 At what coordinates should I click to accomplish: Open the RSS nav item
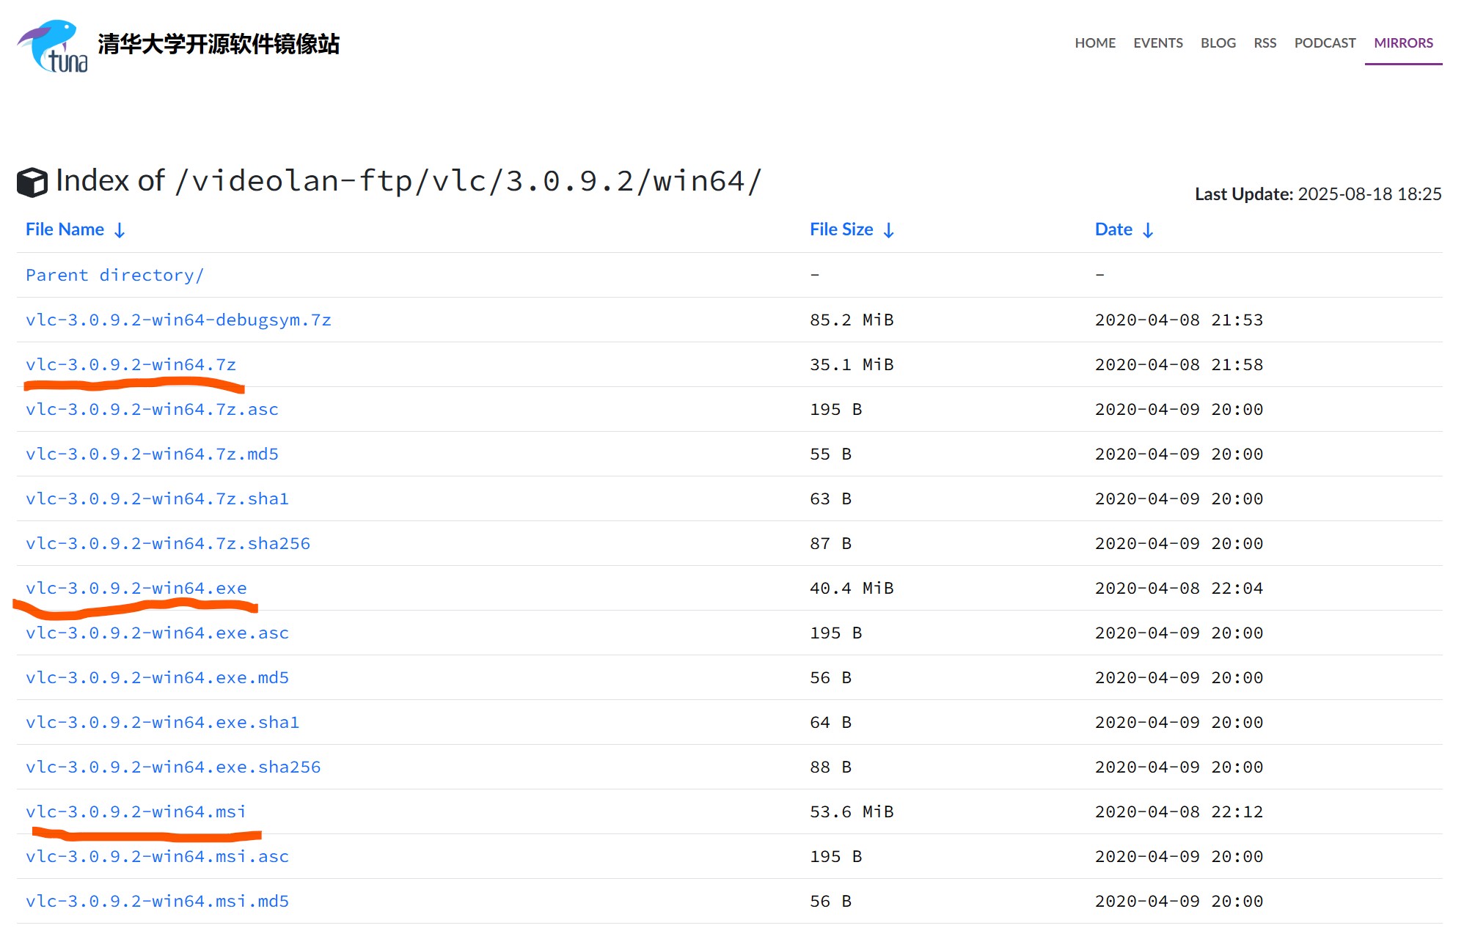(1265, 43)
